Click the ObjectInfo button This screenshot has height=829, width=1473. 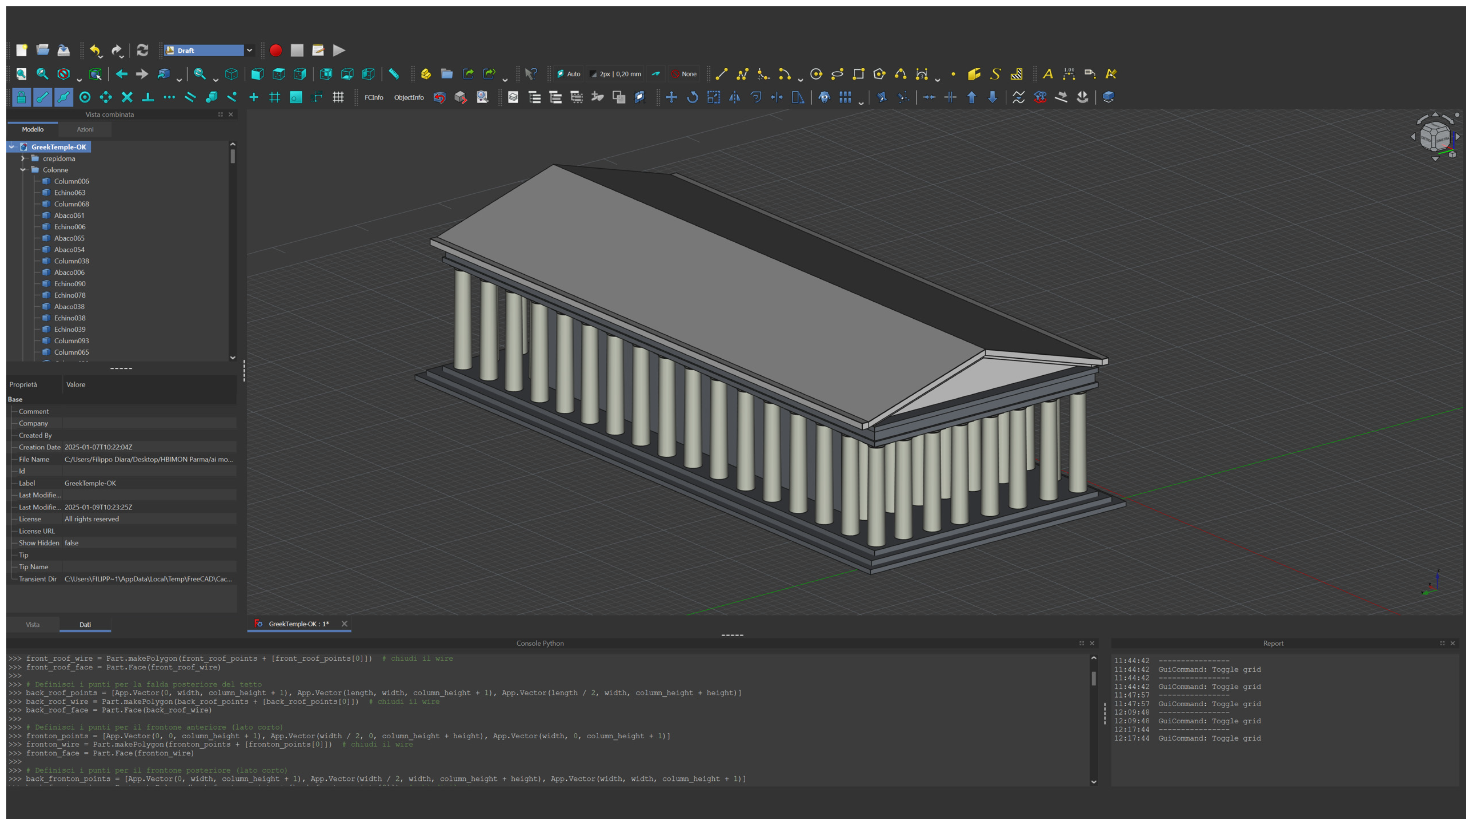click(x=409, y=97)
